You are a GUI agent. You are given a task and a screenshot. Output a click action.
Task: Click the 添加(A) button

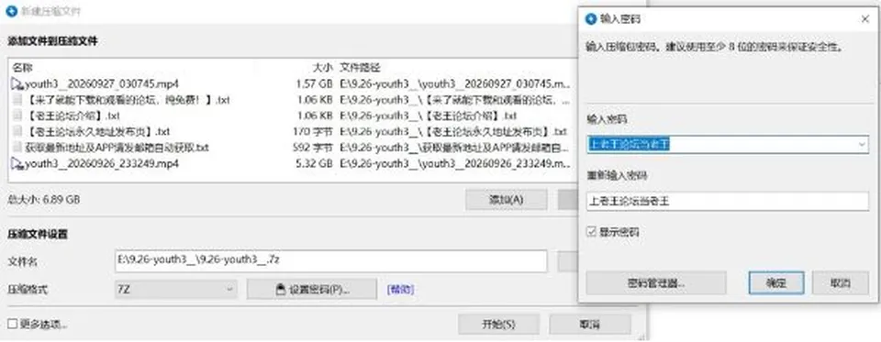(507, 199)
